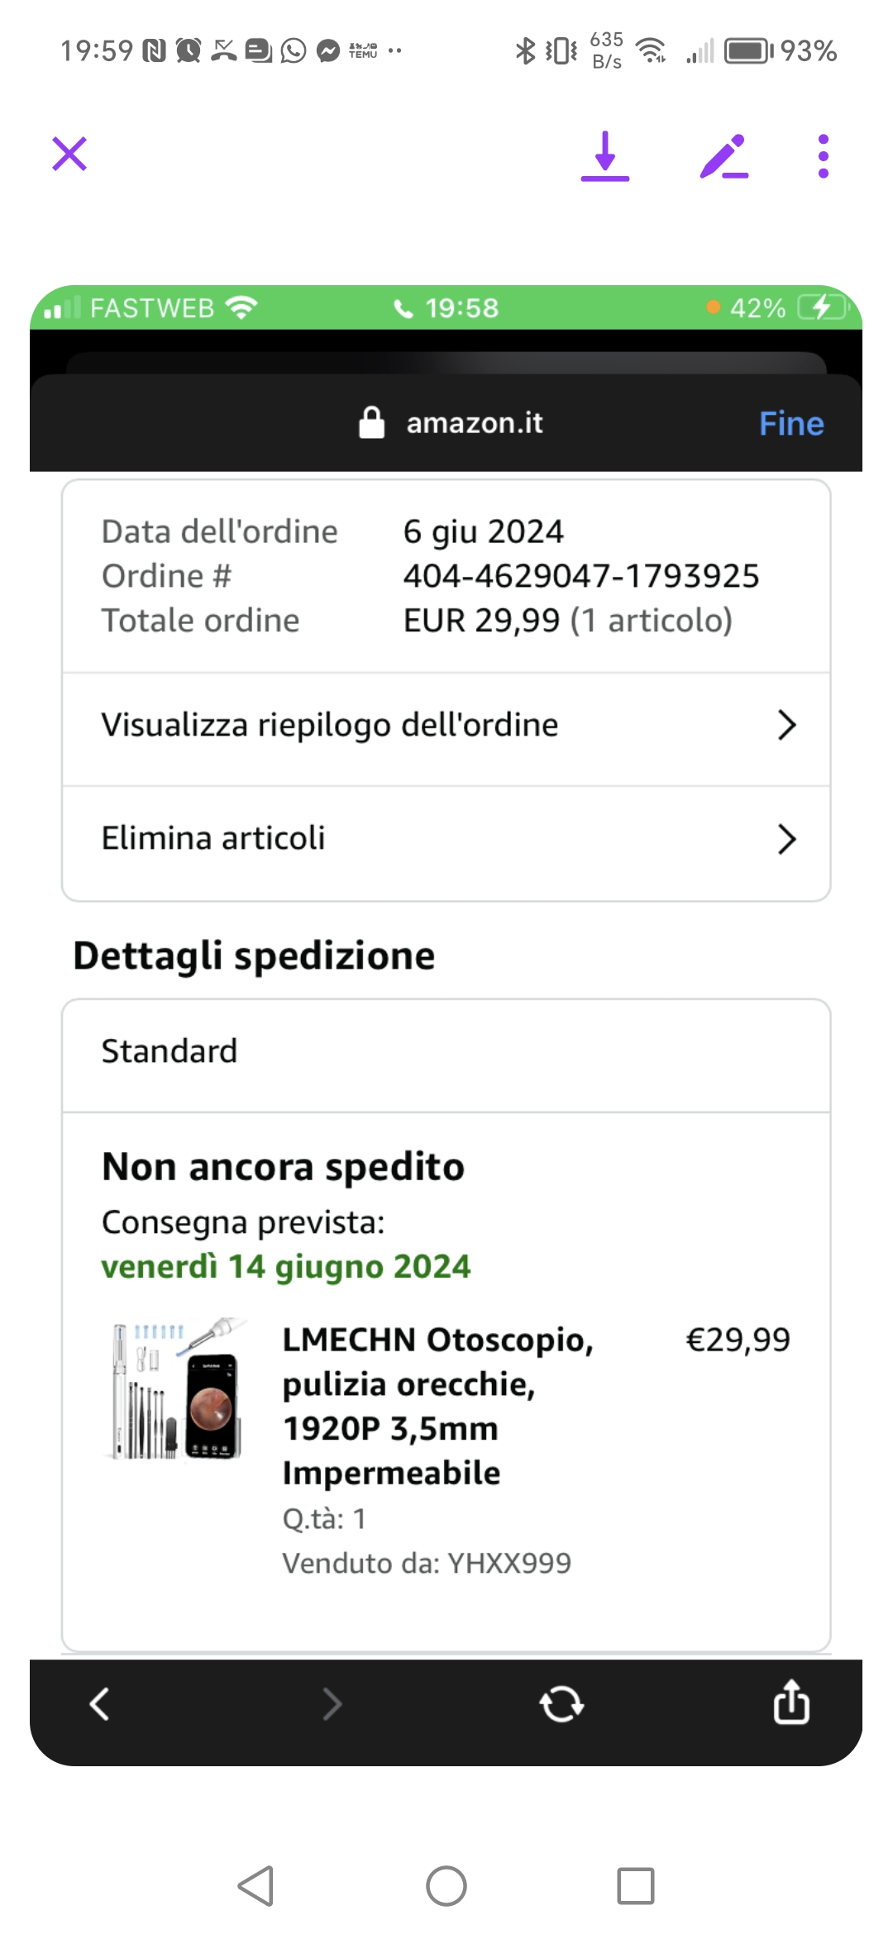Tap the browser forward arrow
Screen dimensions: 893x1934
[332, 1703]
